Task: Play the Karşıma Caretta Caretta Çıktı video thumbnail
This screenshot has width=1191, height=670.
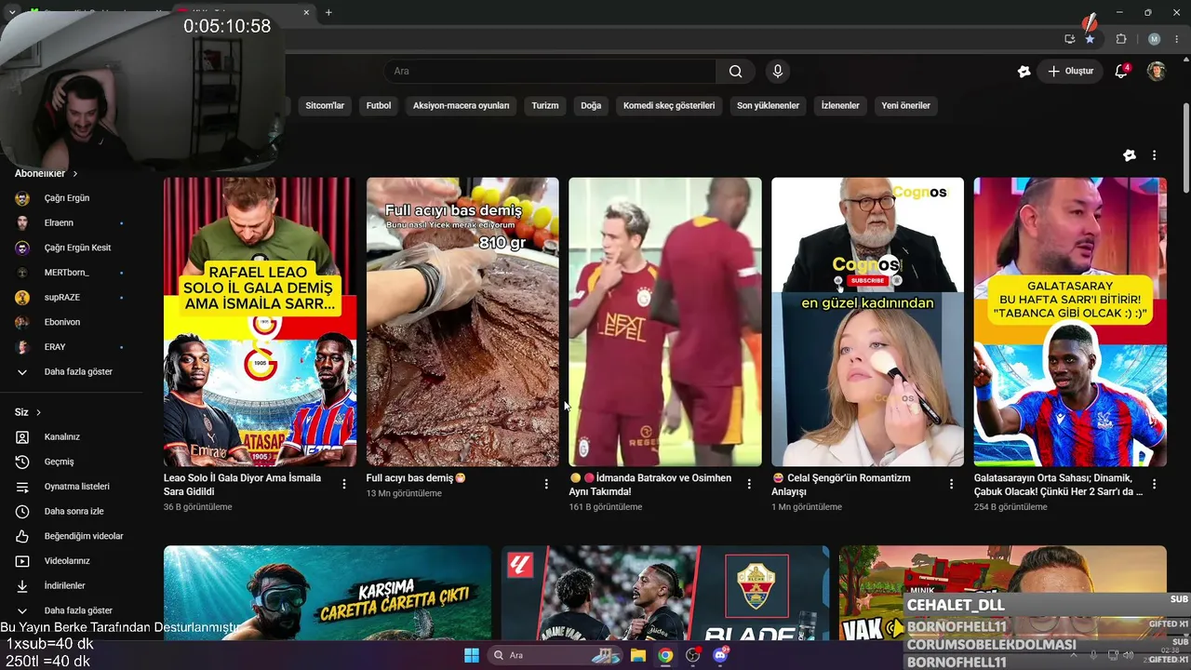Action: 328,593
